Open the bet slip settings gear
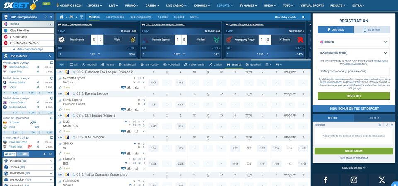Image resolution: width=398 pixels, height=186 pixels. click(380, 125)
